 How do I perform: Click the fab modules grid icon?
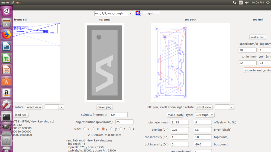pyautogui.click(x=138, y=13)
